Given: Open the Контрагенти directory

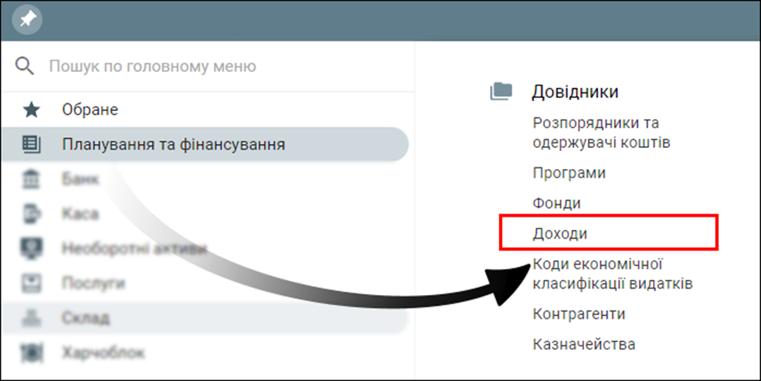Looking at the screenshot, I should point(579,314).
